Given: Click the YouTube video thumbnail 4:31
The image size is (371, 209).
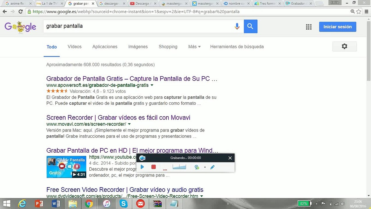Looking at the screenshot, I should 66,167.
